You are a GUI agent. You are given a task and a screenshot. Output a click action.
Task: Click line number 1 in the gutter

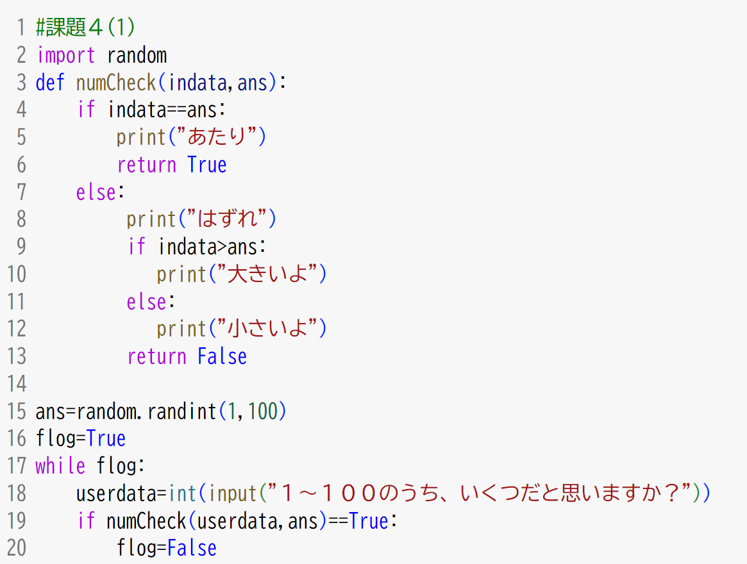tap(21, 28)
